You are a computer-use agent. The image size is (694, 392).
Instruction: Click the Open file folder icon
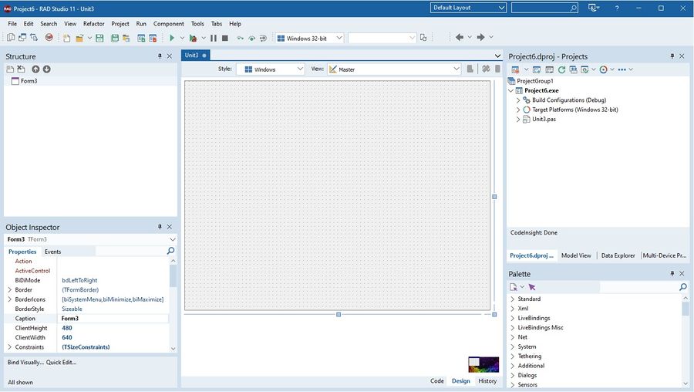(x=79, y=38)
